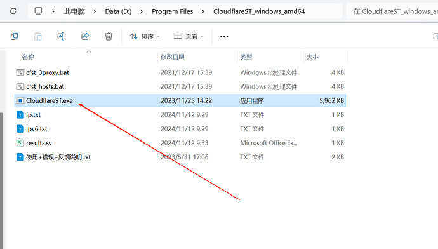Click the 使用+错误+反馈说明.txt file icon
Viewport: 438px width, 249px height.
pyautogui.click(x=20, y=157)
